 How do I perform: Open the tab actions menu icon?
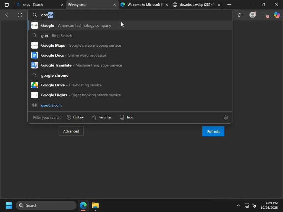coord(7,5)
